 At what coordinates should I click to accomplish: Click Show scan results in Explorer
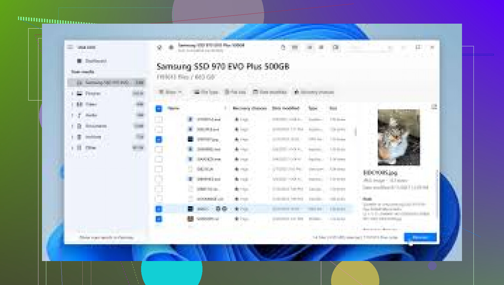tap(106, 237)
